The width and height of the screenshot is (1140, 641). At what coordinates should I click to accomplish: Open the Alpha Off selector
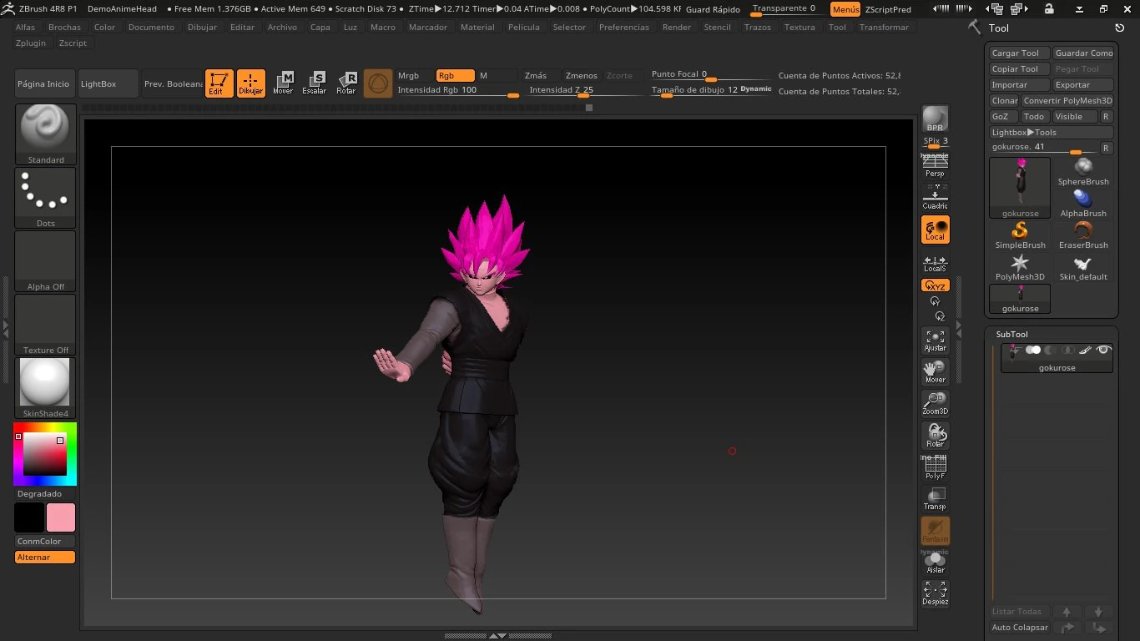[x=45, y=261]
